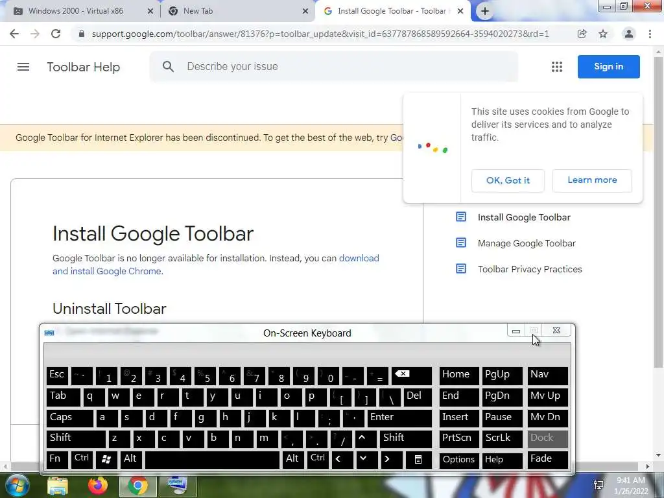
Task: Select the Install Google Toolbar browser tab
Action: click(392, 11)
